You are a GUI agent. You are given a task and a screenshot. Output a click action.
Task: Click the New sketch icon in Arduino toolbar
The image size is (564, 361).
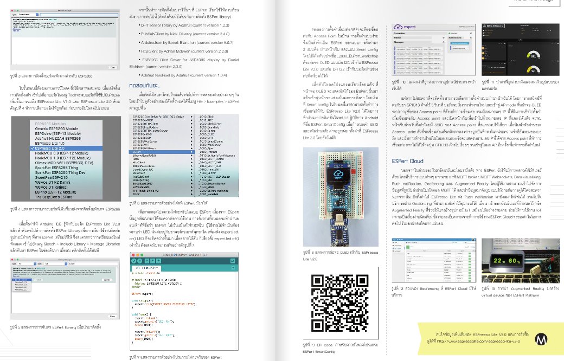[147, 261]
